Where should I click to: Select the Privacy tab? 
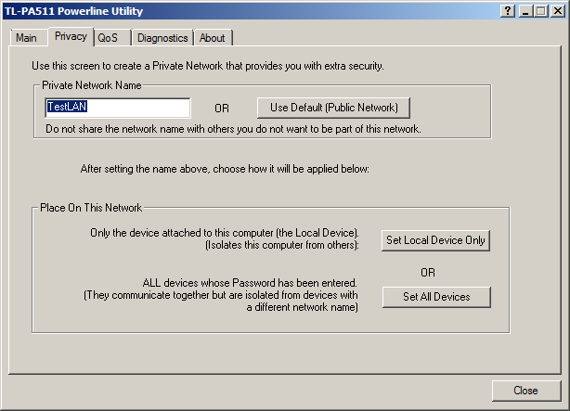pos(71,36)
